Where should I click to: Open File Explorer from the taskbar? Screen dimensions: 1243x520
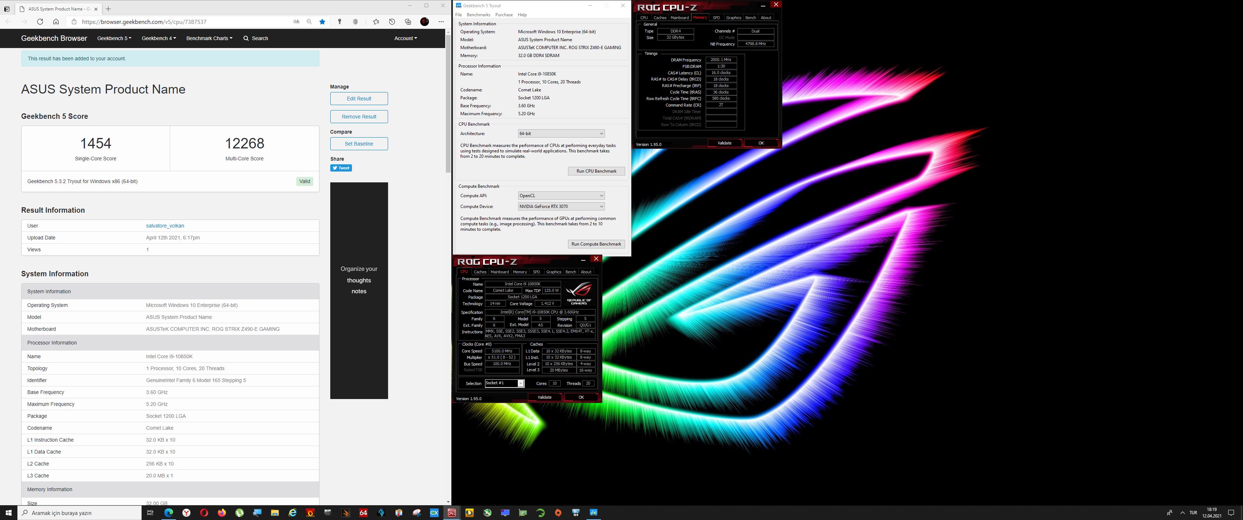pos(275,513)
